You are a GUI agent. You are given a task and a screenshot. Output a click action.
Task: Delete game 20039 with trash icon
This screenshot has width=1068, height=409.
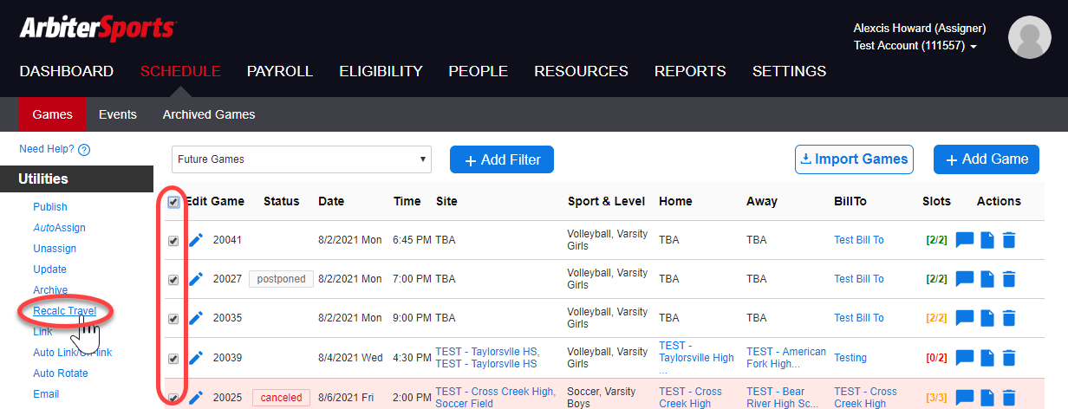(1009, 358)
